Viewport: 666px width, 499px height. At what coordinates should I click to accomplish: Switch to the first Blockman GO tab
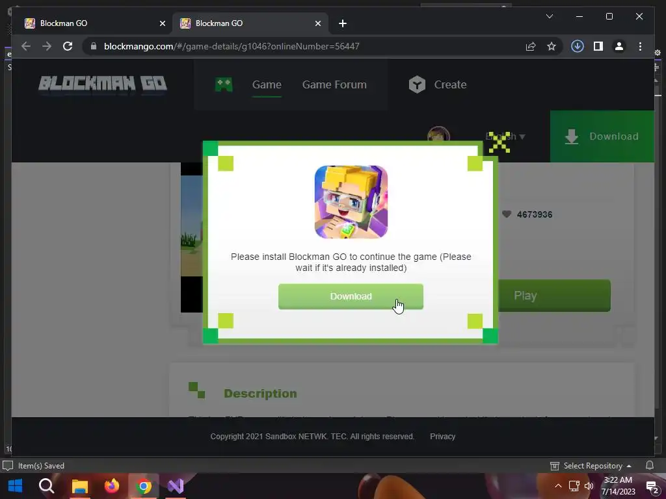coord(94,23)
